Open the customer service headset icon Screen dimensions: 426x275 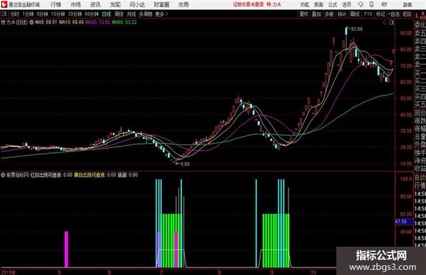361,5
